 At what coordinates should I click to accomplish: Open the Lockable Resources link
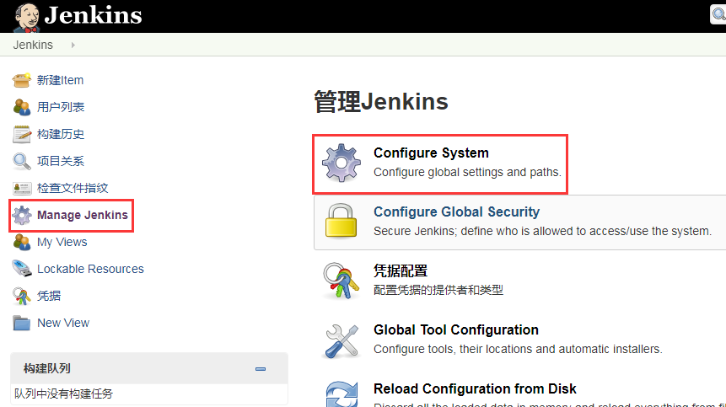pos(90,269)
